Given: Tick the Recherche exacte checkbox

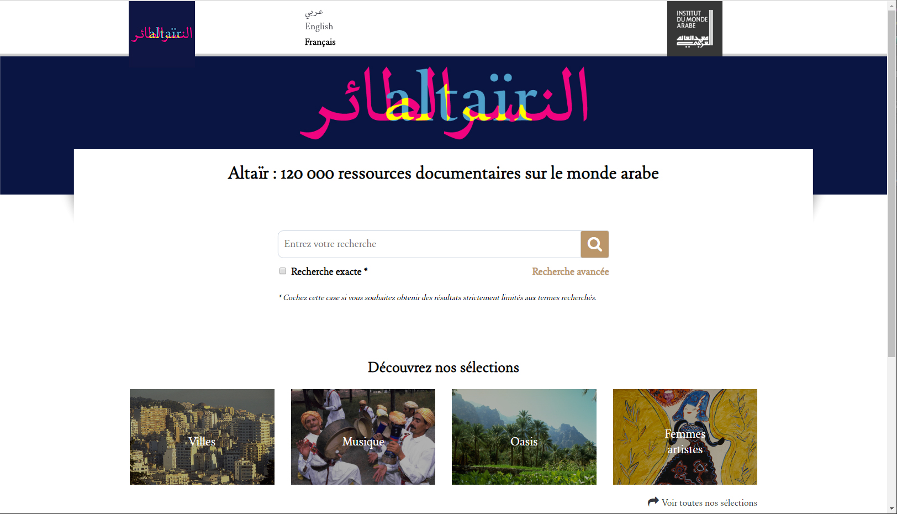Looking at the screenshot, I should pyautogui.click(x=283, y=271).
